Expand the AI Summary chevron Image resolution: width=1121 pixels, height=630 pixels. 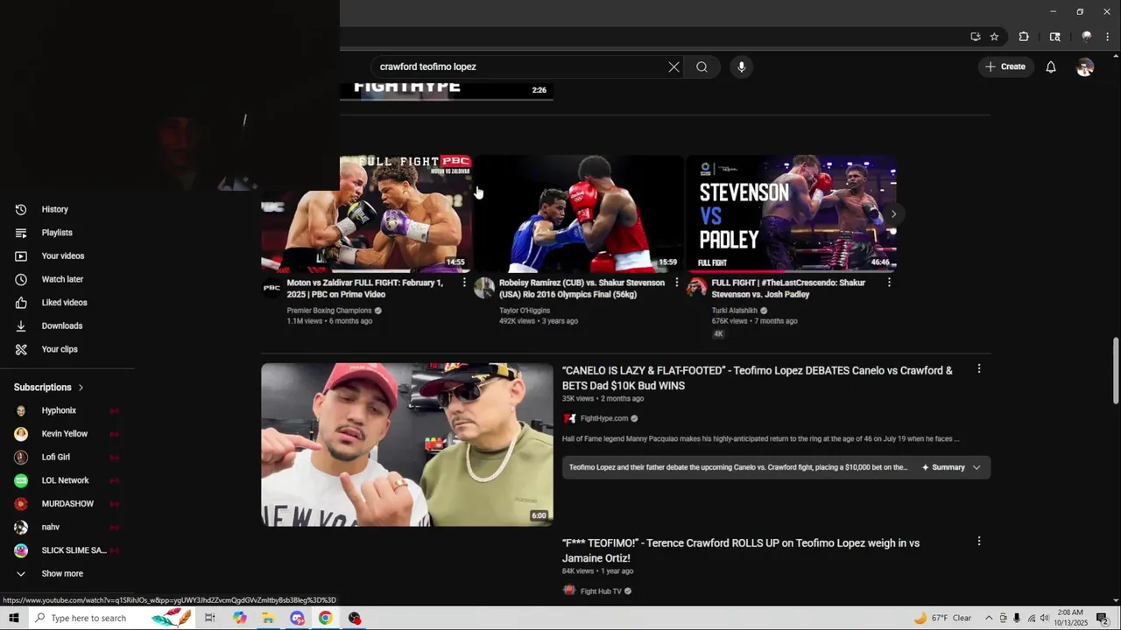tap(976, 467)
